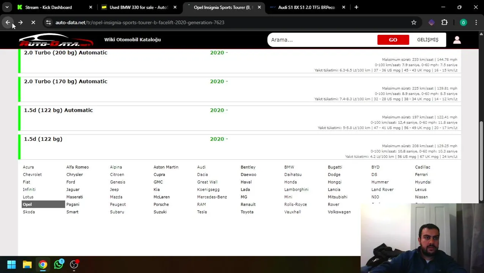This screenshot has width=484, height=273.
Task: Select Ferrari brand link
Action: pyautogui.click(x=421, y=175)
